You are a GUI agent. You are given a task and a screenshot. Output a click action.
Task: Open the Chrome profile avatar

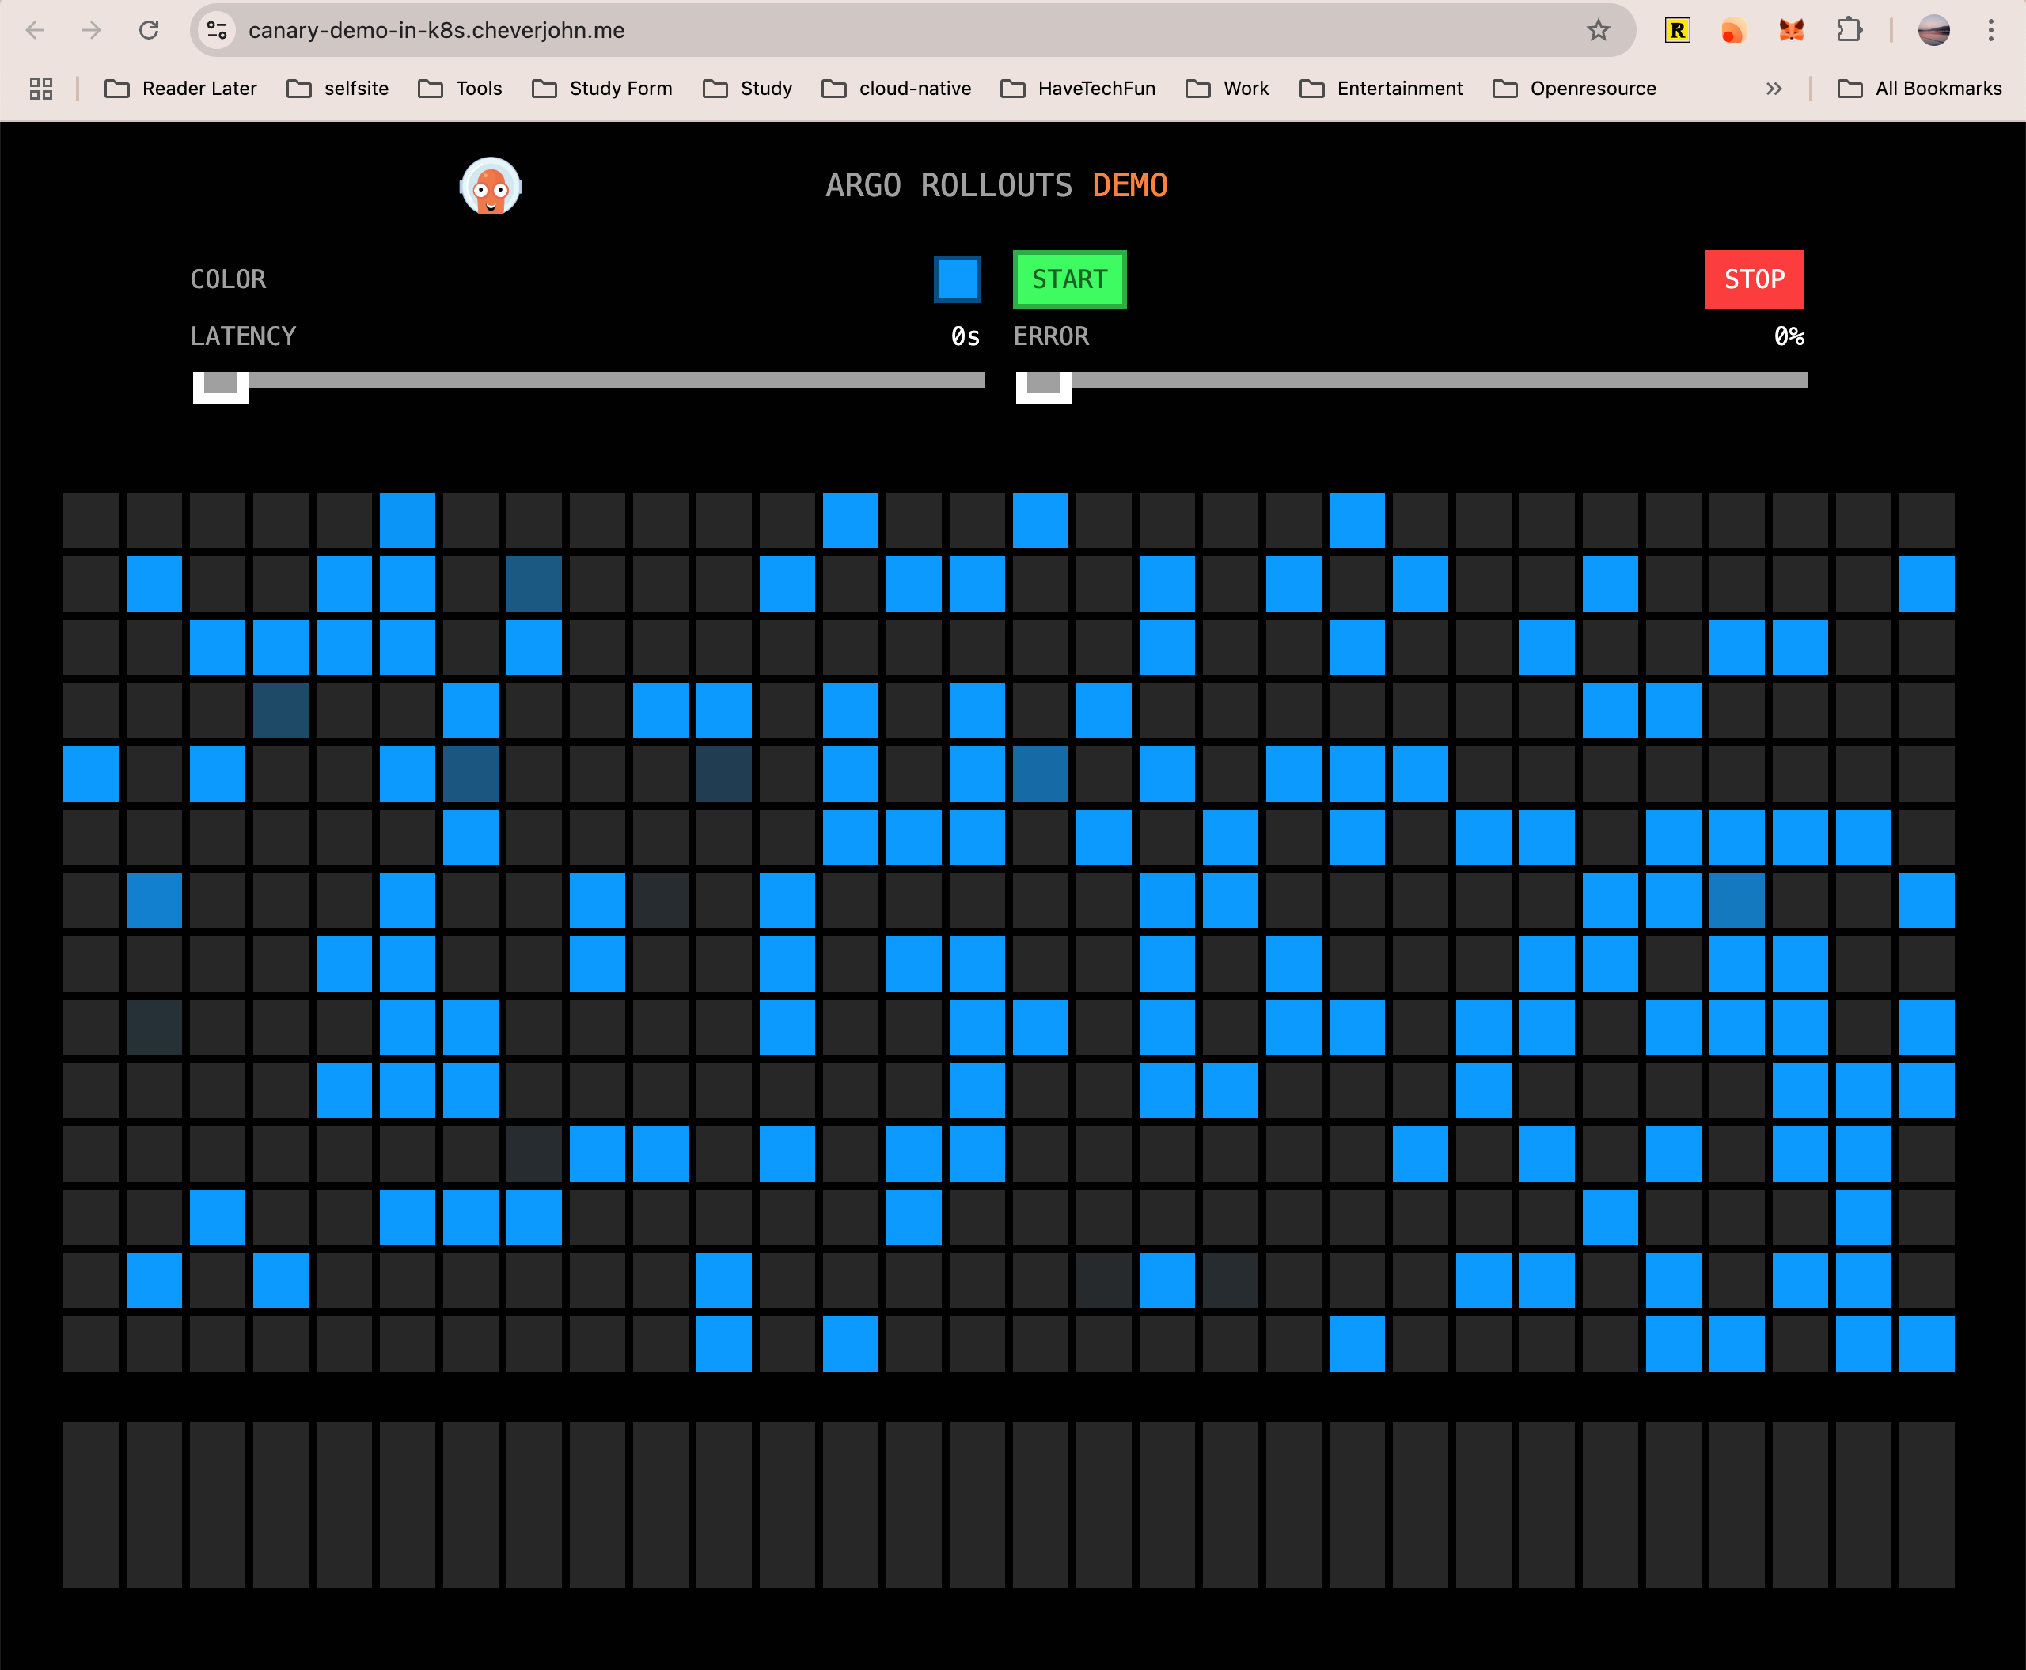1933,31
